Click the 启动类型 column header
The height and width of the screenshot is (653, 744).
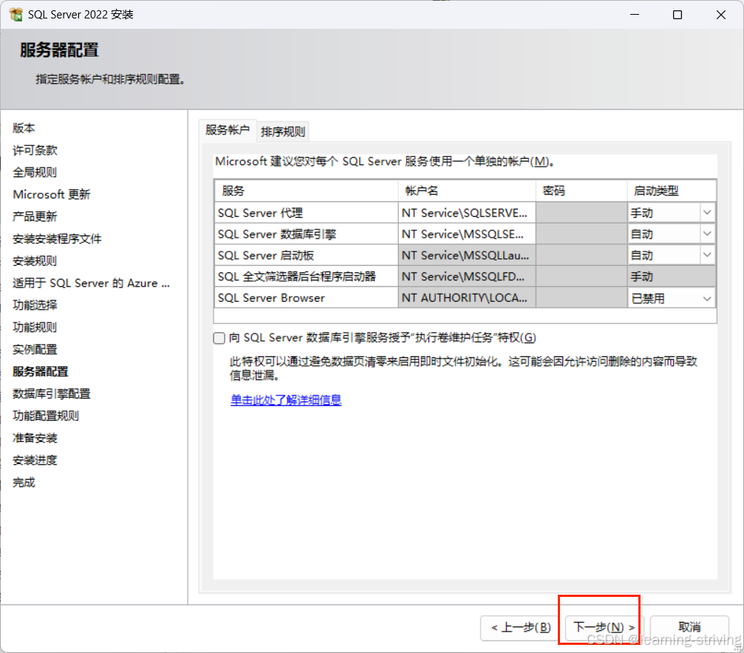coord(672,190)
